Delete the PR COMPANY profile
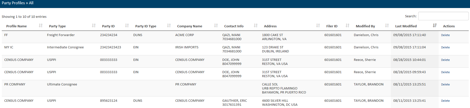The image size is (470, 108). pyautogui.click(x=445, y=84)
